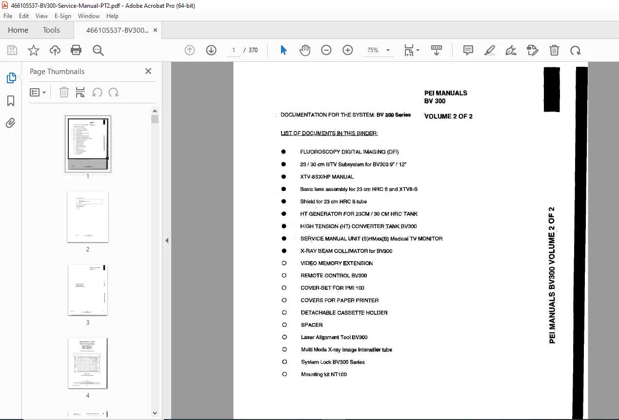Image resolution: width=619 pixels, height=420 pixels.
Task: Click 'Mounting kit NT100' text
Action: [x=324, y=375]
